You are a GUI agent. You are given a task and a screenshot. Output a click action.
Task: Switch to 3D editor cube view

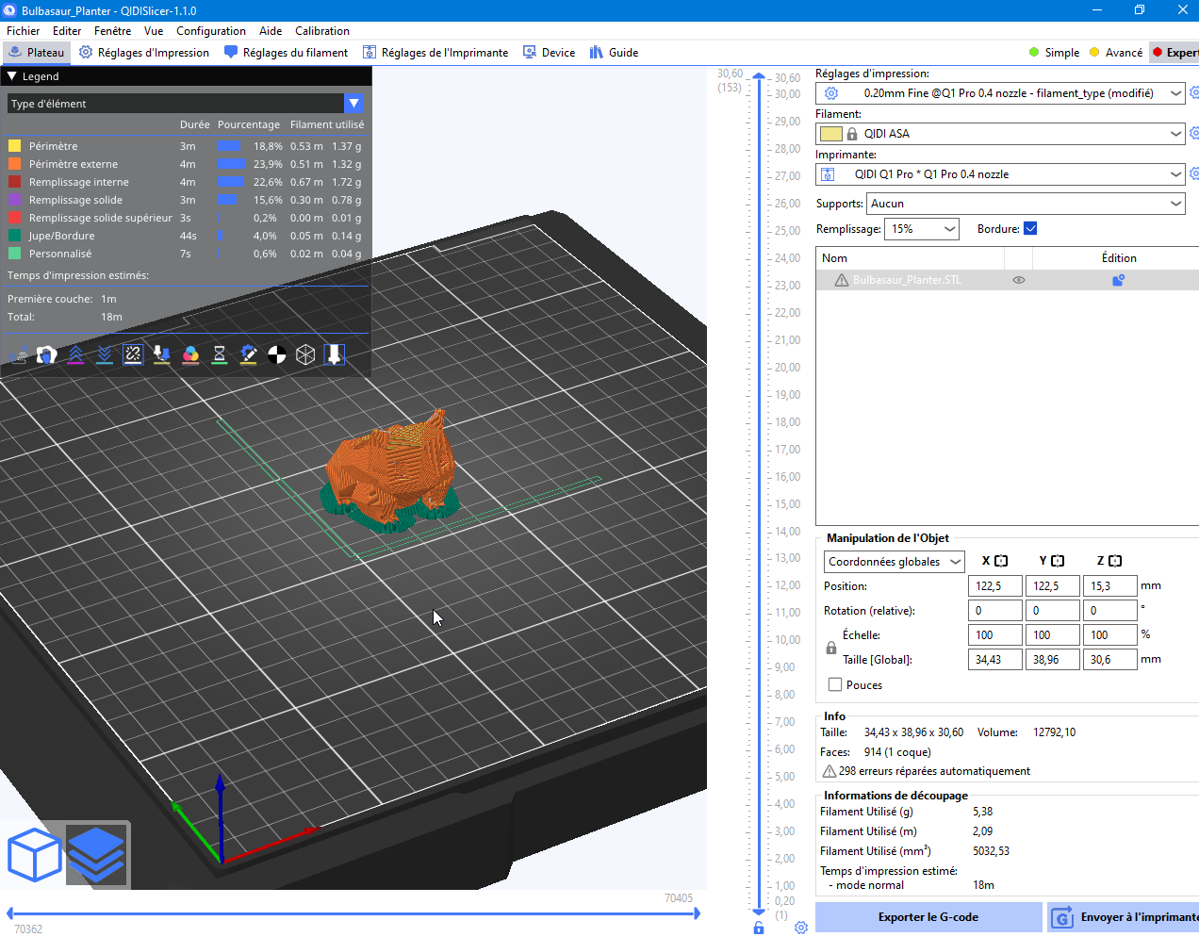tap(34, 854)
